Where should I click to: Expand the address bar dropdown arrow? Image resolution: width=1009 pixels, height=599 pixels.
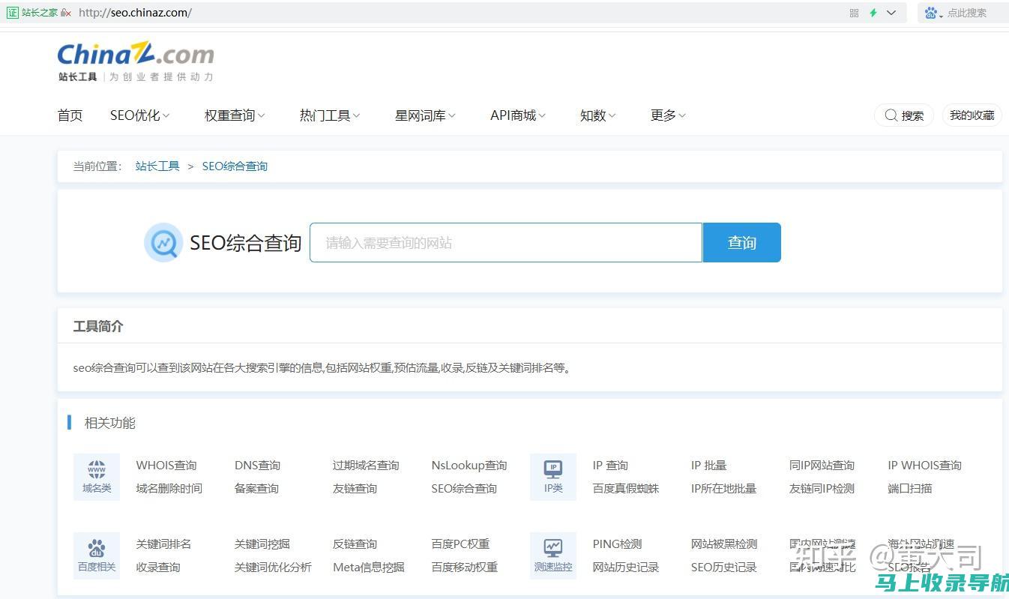(x=891, y=13)
